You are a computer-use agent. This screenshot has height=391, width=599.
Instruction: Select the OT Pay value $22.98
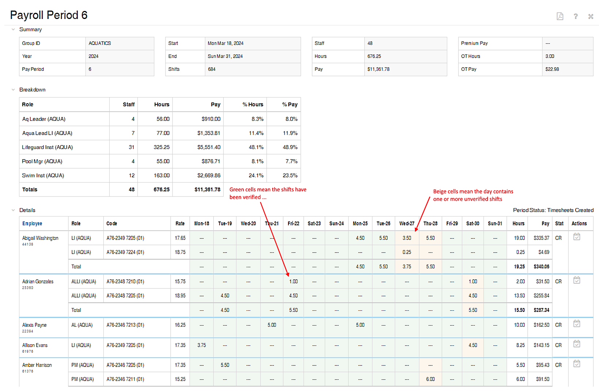552,69
